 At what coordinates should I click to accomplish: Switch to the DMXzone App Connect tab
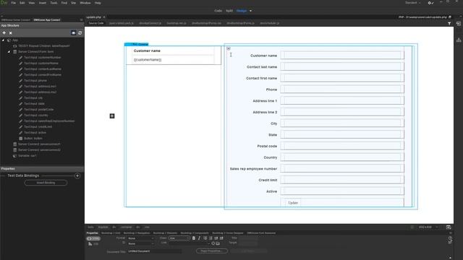click(46, 20)
